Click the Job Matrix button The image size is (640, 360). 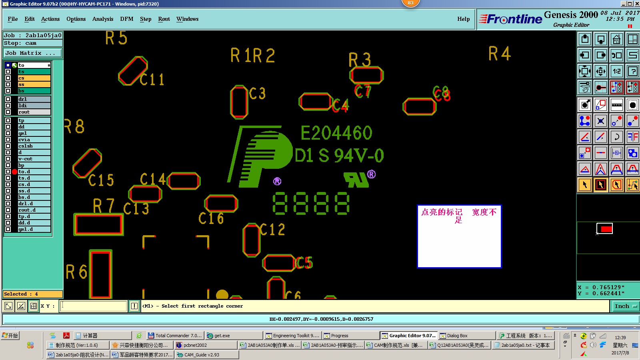[x=33, y=53]
